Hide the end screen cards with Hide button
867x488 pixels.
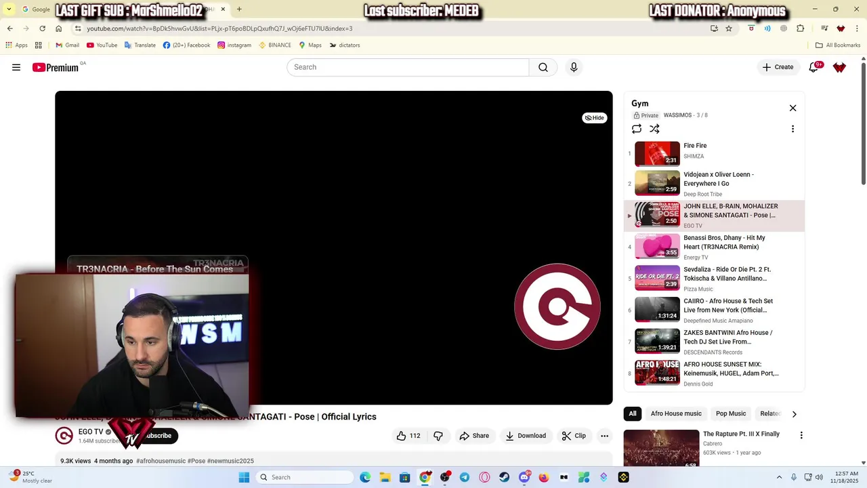[x=594, y=118]
